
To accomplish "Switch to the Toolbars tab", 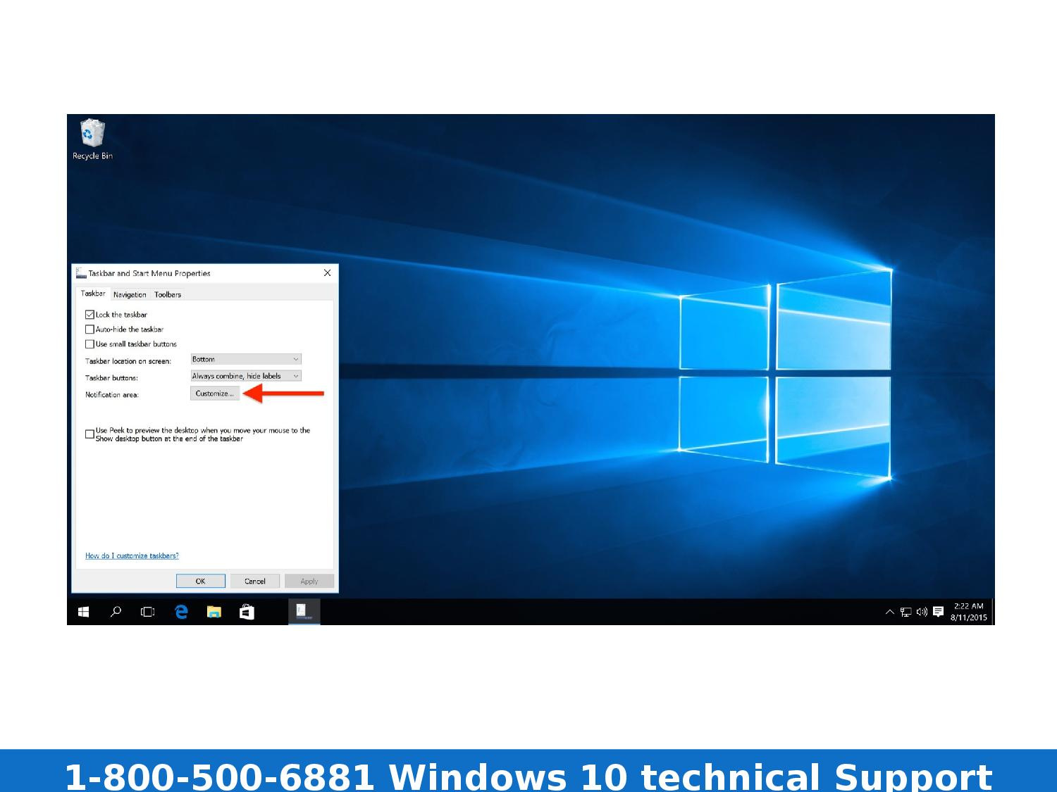I will pos(168,294).
